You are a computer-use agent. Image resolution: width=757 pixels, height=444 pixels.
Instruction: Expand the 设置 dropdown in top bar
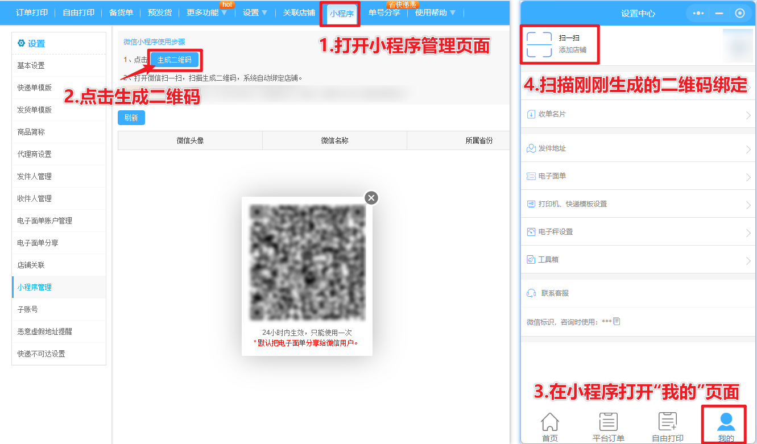(x=255, y=13)
